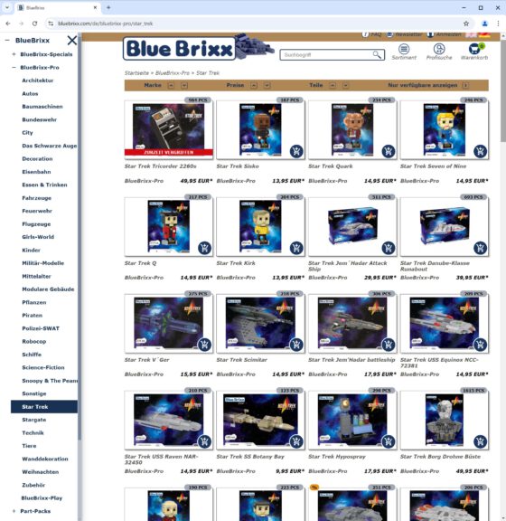
Task: Click the Blue Brixx logo
Action: point(199,49)
